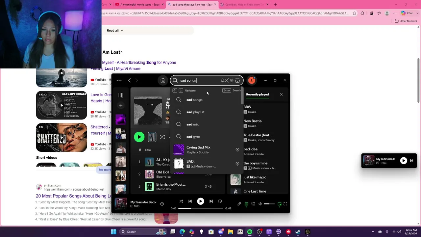The height and width of the screenshot is (237, 421).
Task: Open Discord from the taskbar
Action: pyautogui.click(x=221, y=232)
